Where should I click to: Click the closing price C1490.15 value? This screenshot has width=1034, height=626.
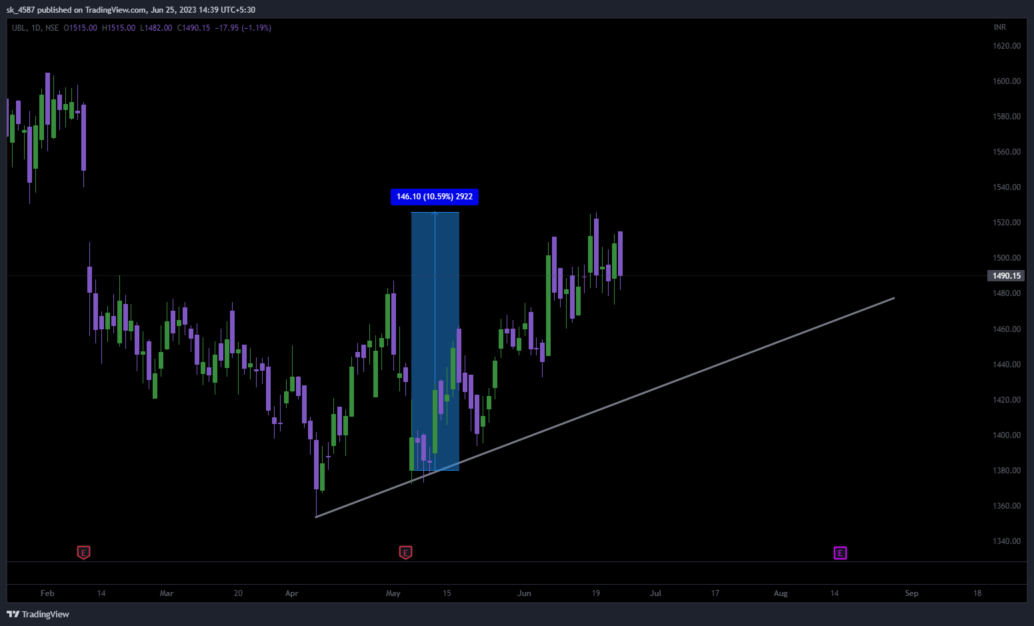(x=193, y=28)
